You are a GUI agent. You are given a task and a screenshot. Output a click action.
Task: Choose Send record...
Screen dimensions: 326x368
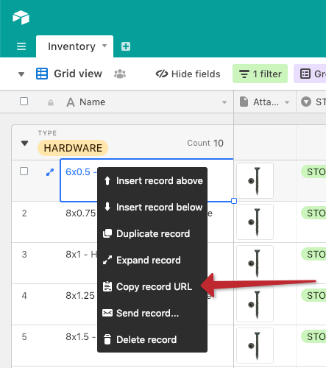[152, 314]
